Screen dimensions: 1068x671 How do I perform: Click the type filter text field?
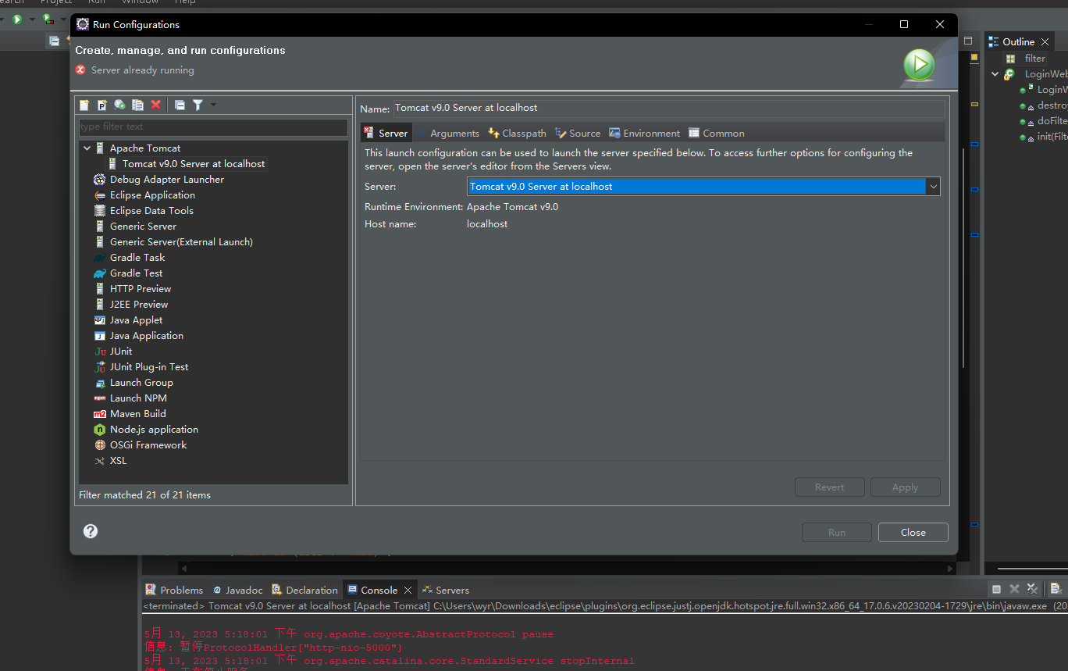(x=213, y=127)
